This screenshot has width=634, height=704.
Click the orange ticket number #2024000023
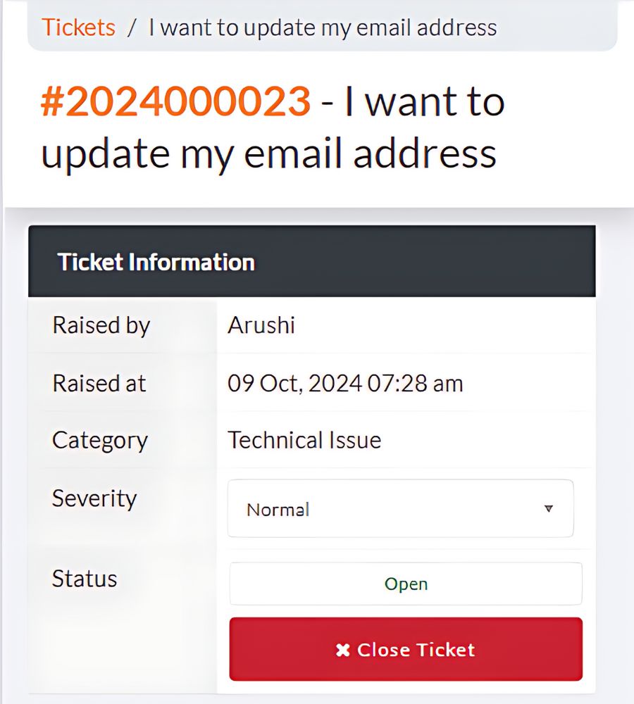[175, 102]
